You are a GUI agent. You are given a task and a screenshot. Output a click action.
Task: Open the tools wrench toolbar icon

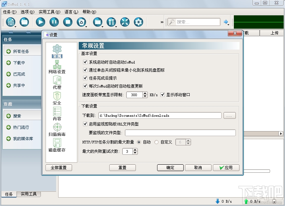(x=111, y=22)
